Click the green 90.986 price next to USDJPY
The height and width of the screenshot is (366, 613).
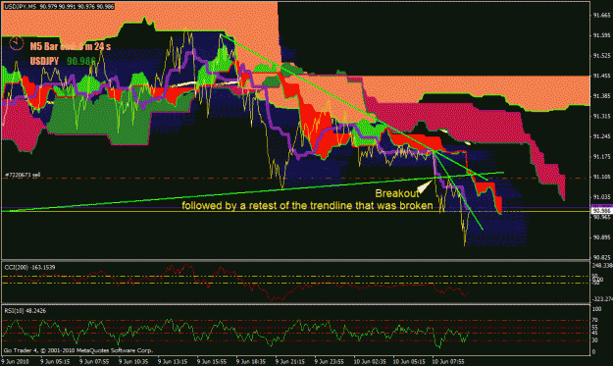[81, 61]
